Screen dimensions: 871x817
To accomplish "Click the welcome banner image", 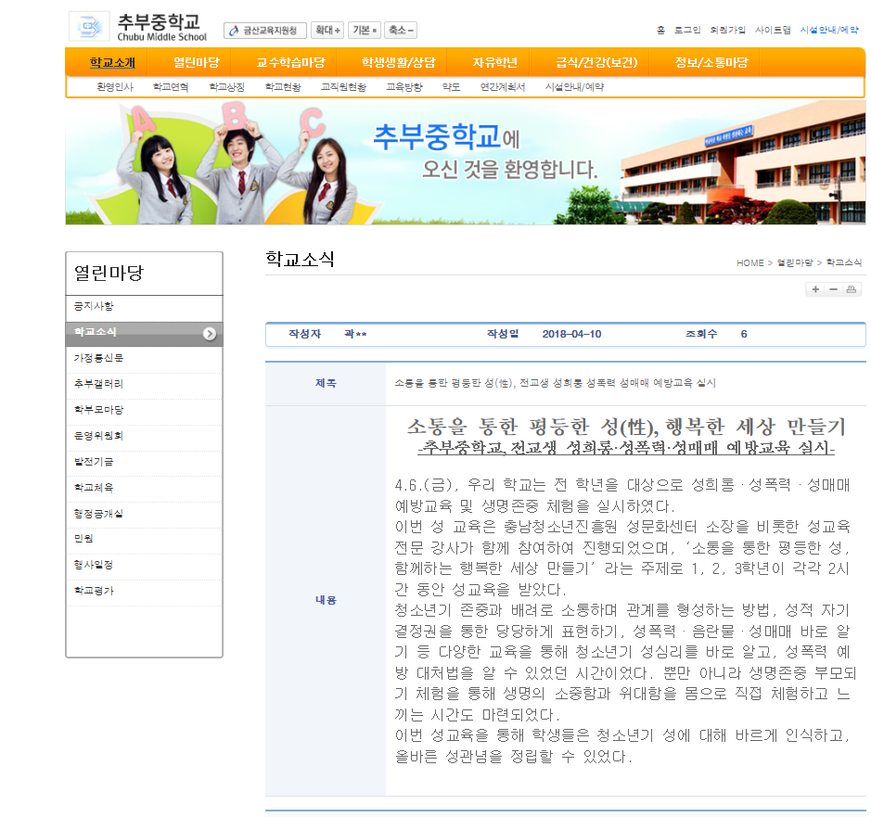I will click(465, 163).
